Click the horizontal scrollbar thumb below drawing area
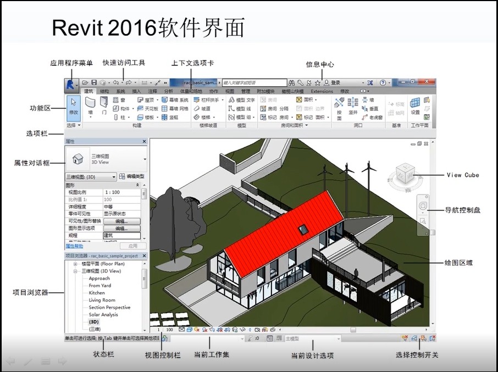Screen dimensions: 498x372 (353, 330)
